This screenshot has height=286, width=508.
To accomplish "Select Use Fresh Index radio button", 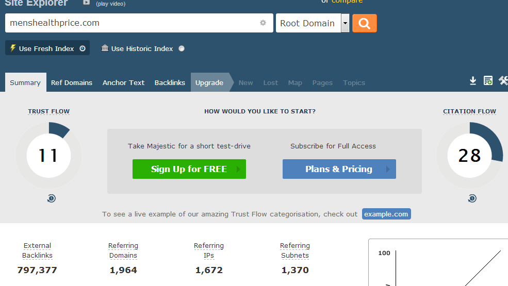I will coord(83,48).
